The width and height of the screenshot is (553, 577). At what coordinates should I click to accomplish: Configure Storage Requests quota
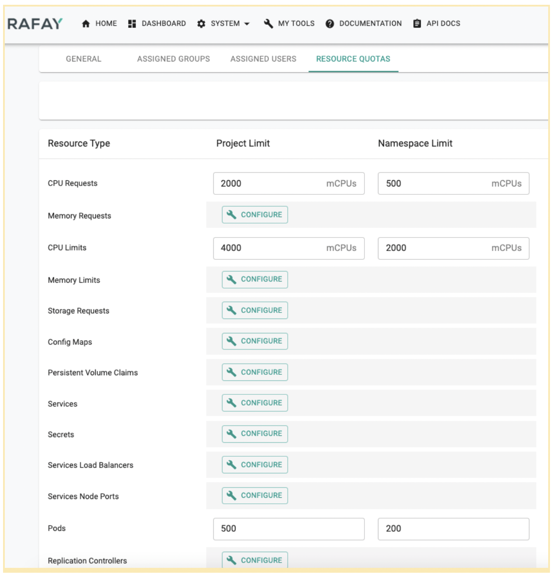255,310
